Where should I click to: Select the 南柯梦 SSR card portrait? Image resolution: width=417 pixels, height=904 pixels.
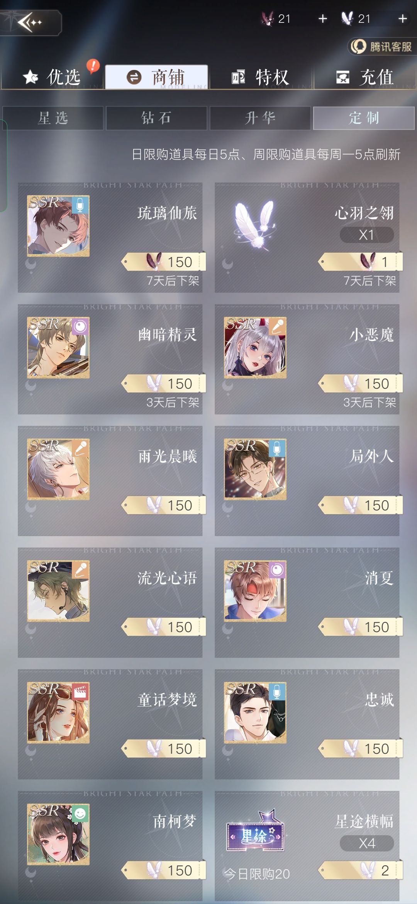pos(58,834)
